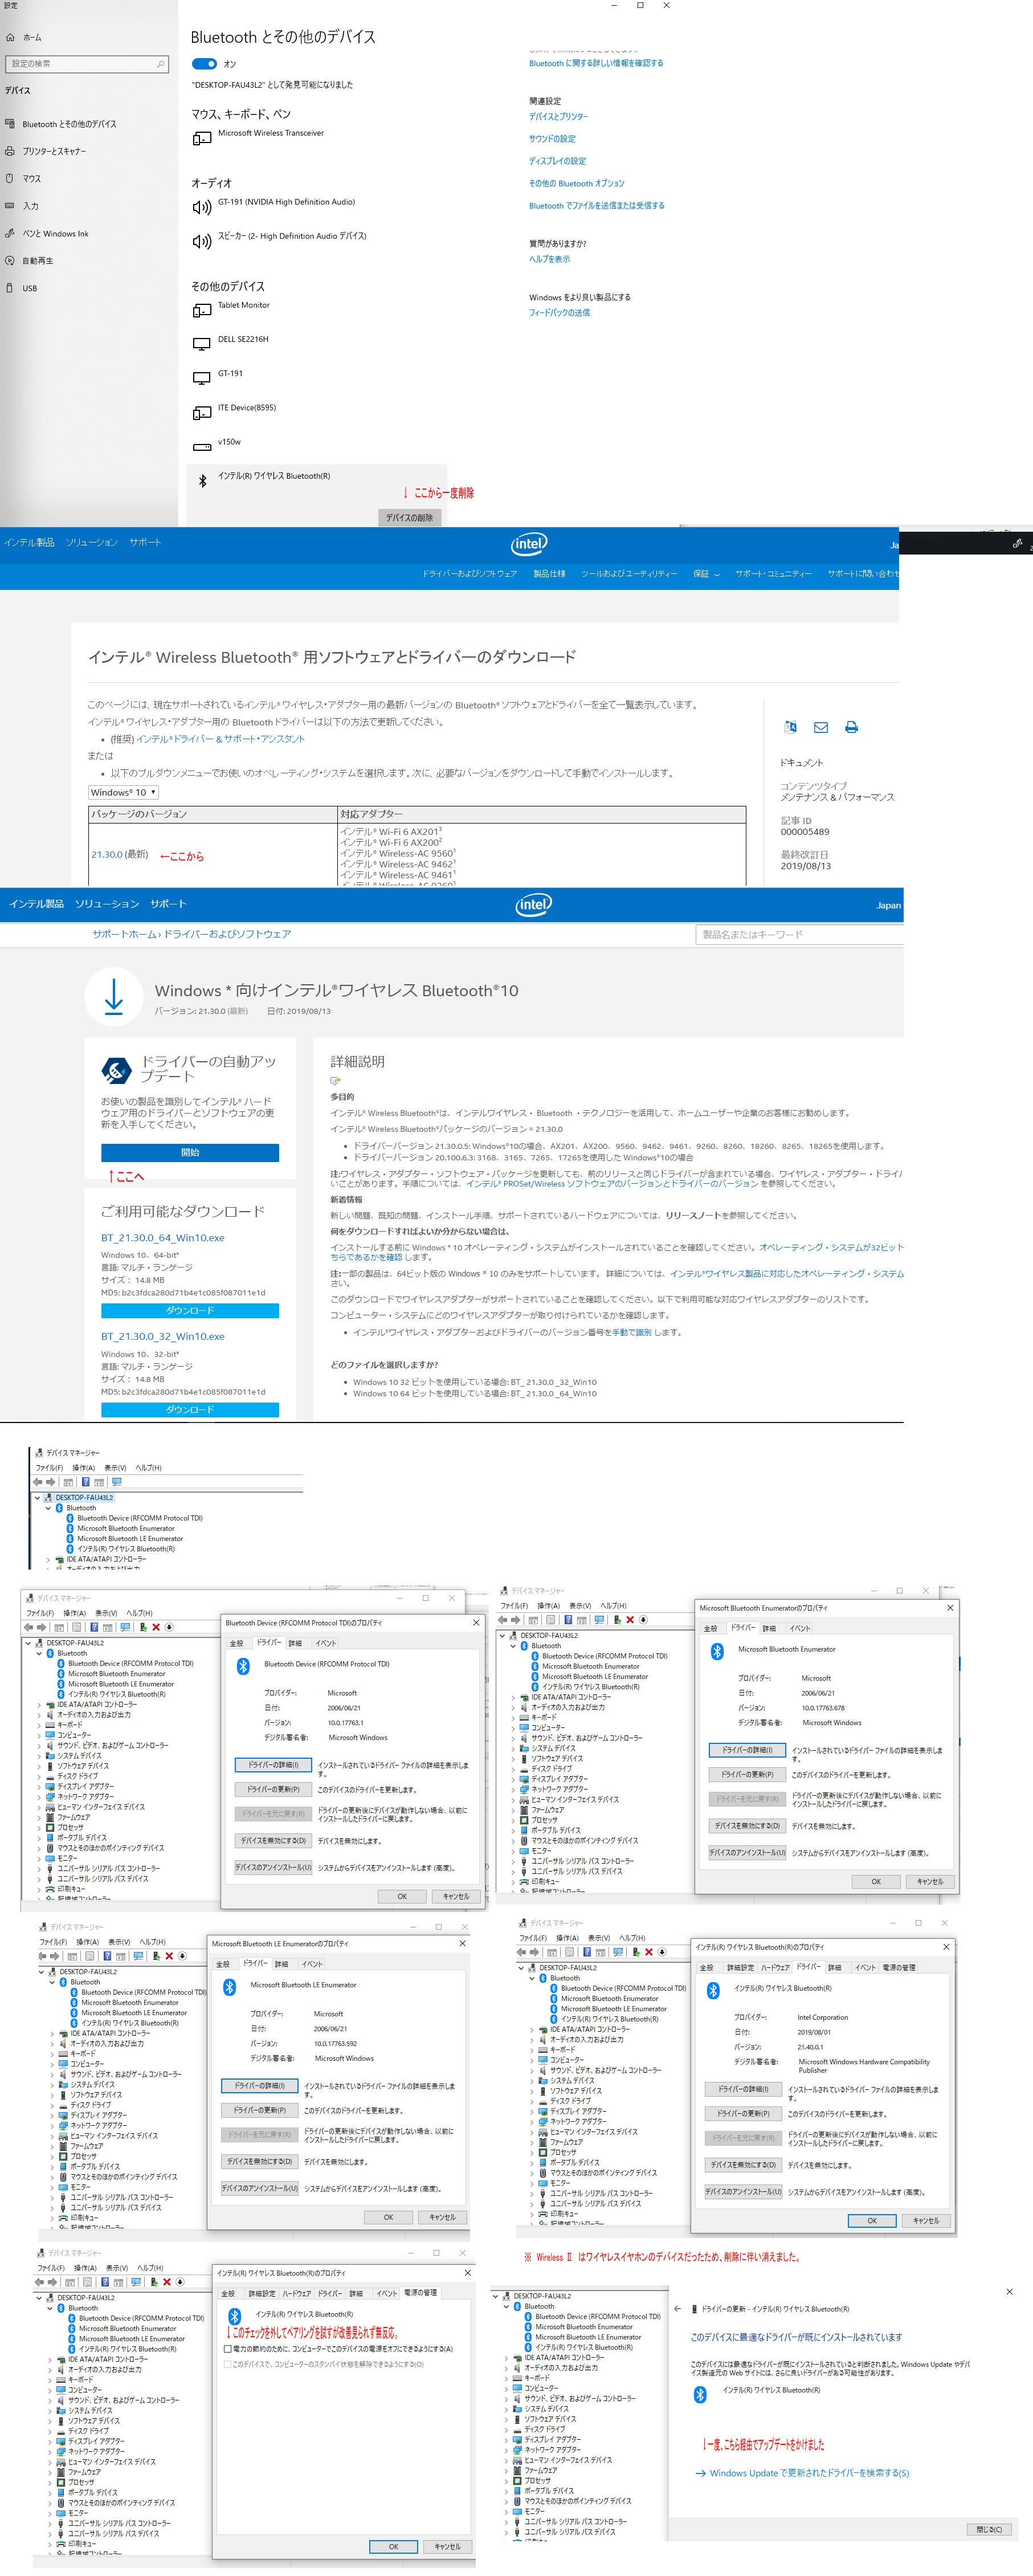Expand モニター in Device Manager beside RFCOMM properties

39,1858
